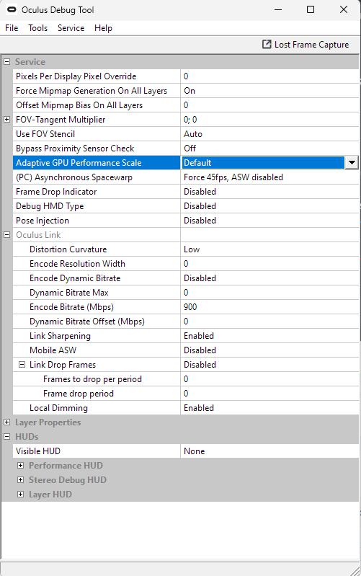Click Force 45fps, ASW disabled value
The height and width of the screenshot is (576, 361).
click(x=269, y=177)
